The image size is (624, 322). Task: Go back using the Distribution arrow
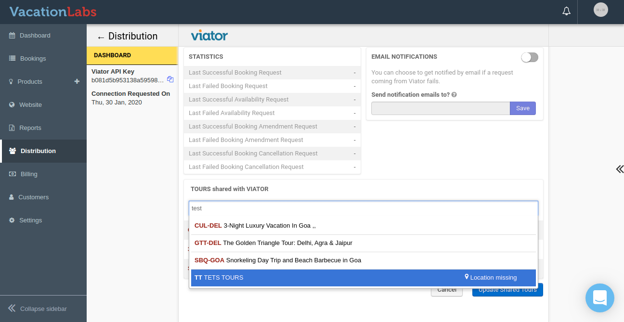101,37
